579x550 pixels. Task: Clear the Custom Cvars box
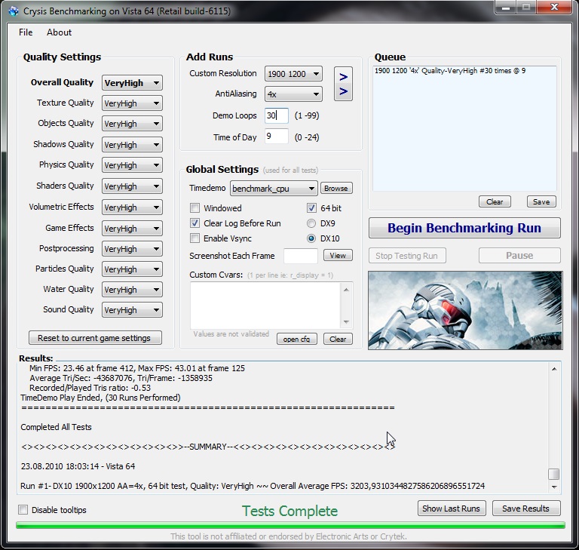coord(338,339)
